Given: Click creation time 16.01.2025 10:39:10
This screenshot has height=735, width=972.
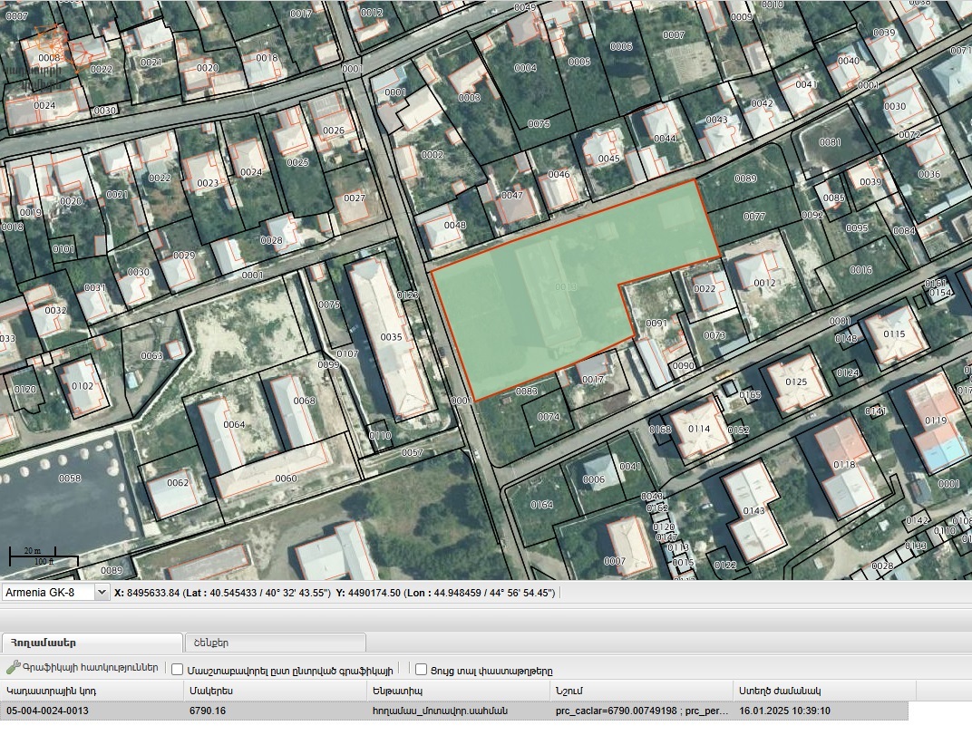Looking at the screenshot, I should point(784,711).
